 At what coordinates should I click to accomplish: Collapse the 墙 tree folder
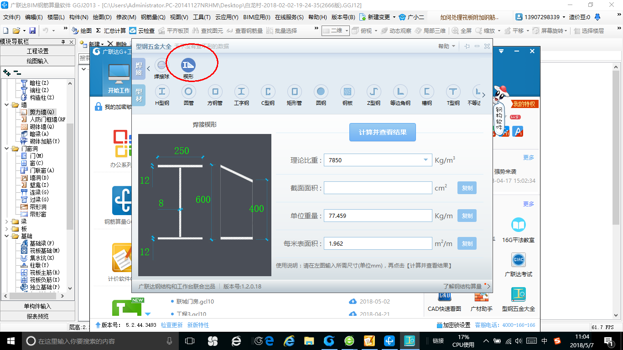[x=7, y=105]
